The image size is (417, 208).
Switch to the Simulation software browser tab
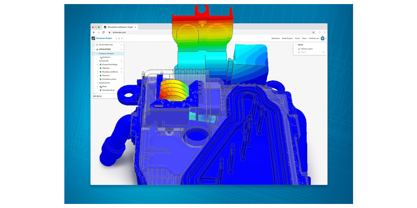(x=120, y=27)
